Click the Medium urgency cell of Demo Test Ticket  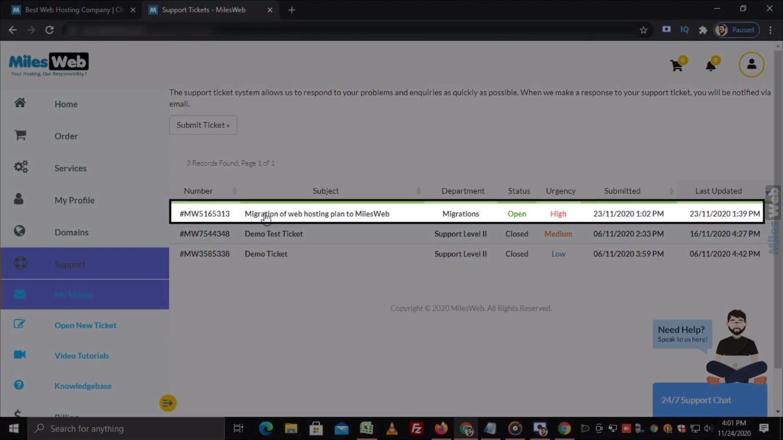click(558, 234)
